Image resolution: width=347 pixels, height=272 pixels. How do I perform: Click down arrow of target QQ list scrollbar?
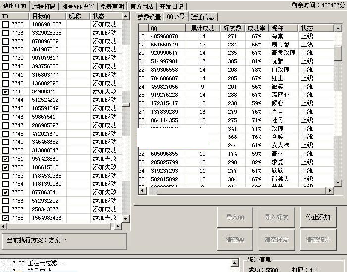125,218
